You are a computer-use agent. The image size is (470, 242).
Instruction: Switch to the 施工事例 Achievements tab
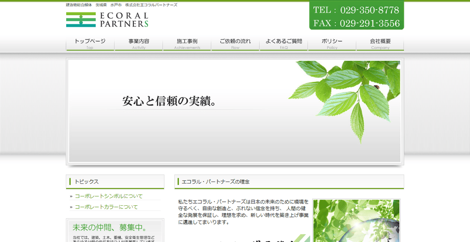click(x=187, y=43)
